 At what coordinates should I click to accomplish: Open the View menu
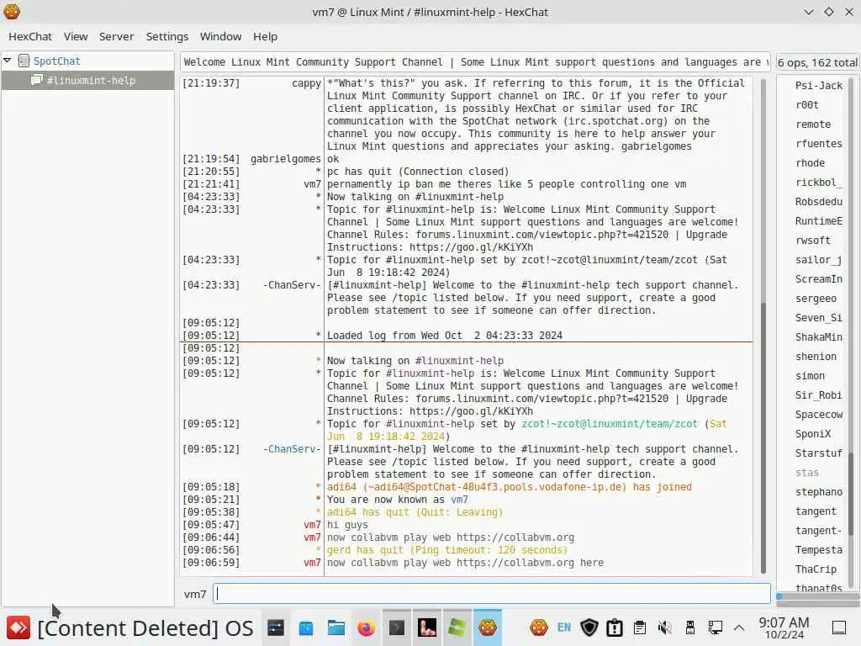point(75,36)
